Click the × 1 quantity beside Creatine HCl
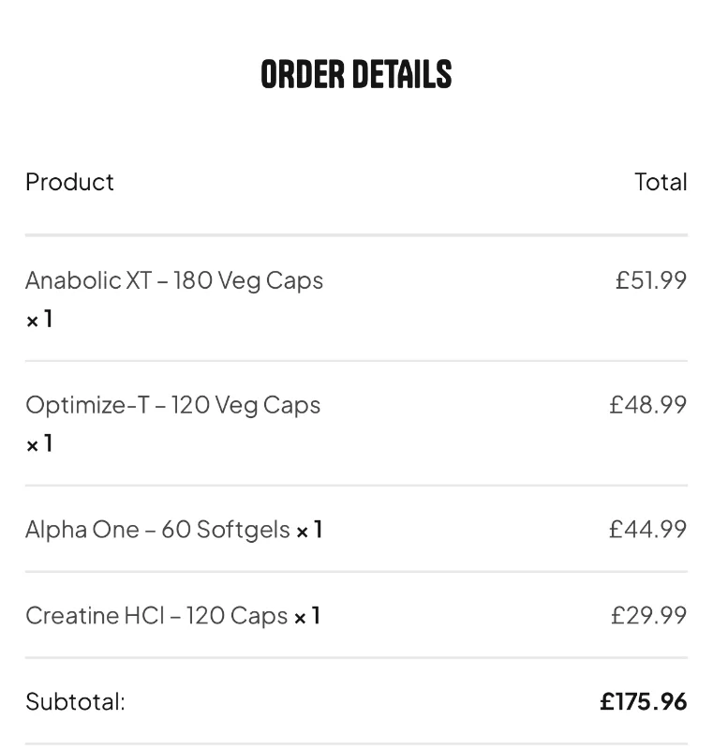 306,616
